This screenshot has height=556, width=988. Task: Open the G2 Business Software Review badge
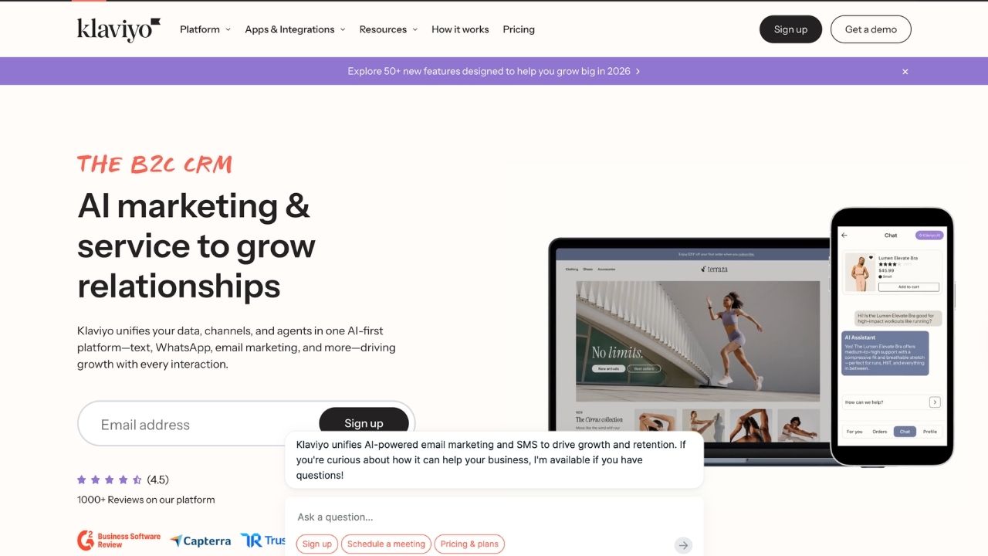click(119, 541)
